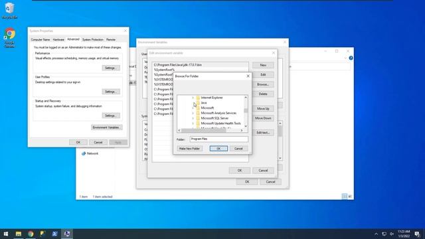The height and width of the screenshot is (239, 425).
Task: Click Cancel in Environment Variables window
Action: click(x=270, y=182)
